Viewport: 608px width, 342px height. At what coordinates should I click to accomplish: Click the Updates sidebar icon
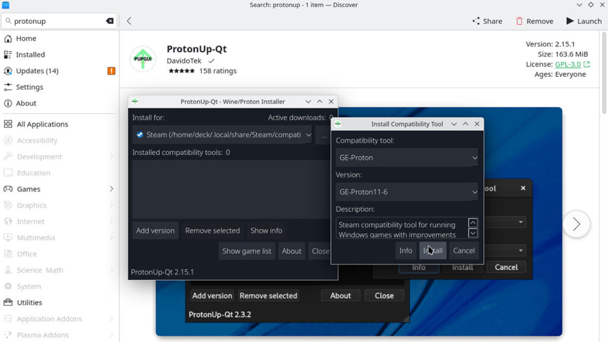coord(8,71)
